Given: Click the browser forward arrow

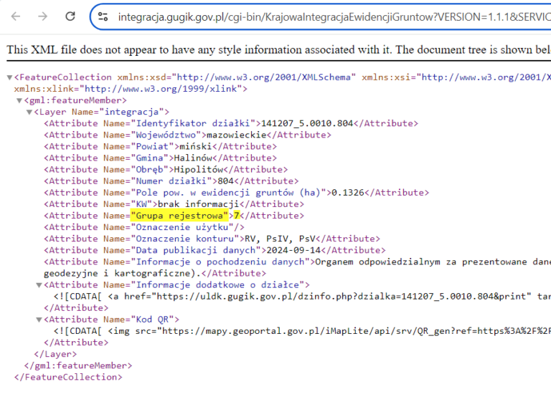Looking at the screenshot, I should 42,16.
